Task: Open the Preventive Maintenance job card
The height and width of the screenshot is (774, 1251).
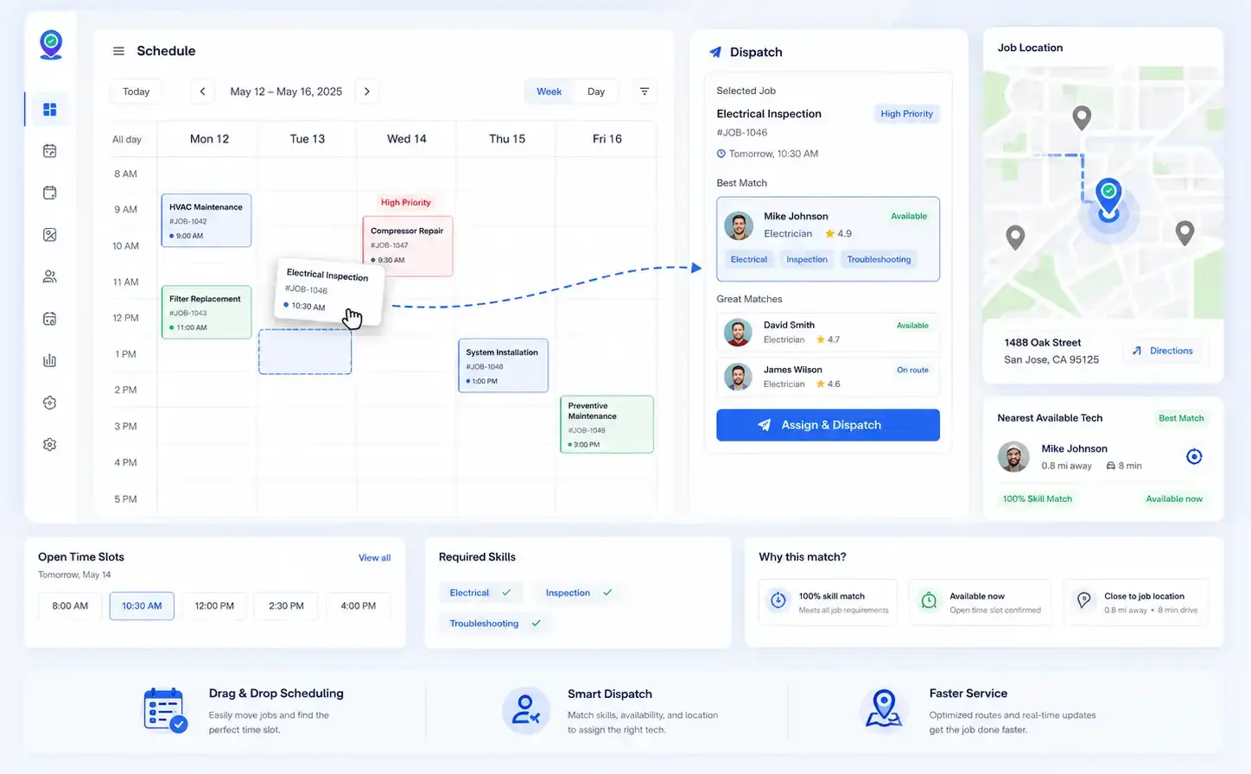Action: coord(606,424)
